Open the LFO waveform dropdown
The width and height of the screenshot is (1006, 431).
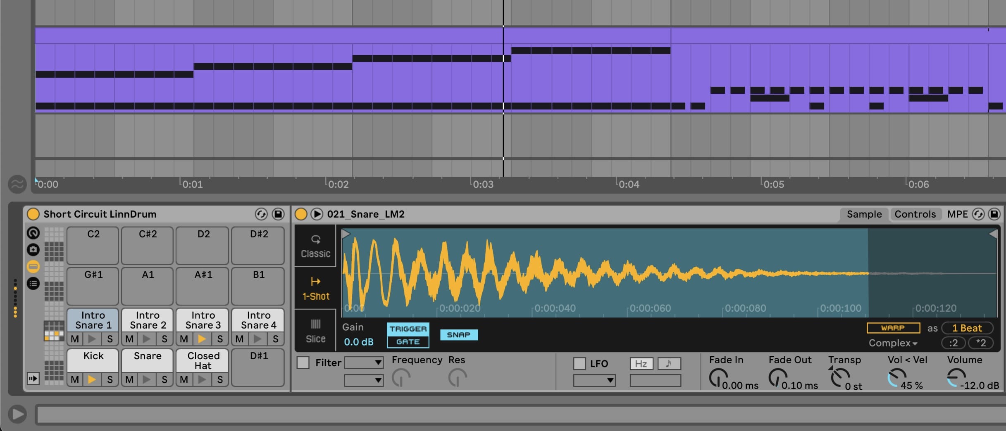click(x=594, y=380)
